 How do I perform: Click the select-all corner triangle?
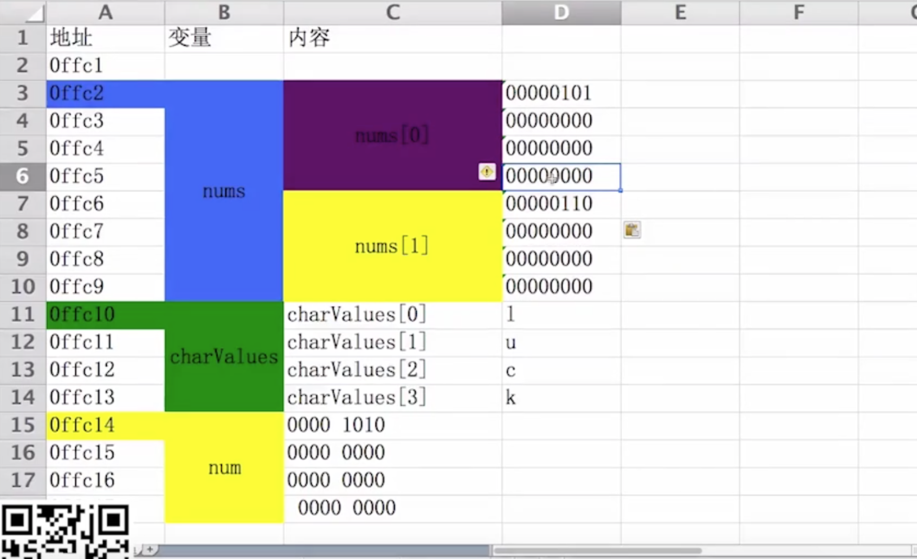(35, 14)
